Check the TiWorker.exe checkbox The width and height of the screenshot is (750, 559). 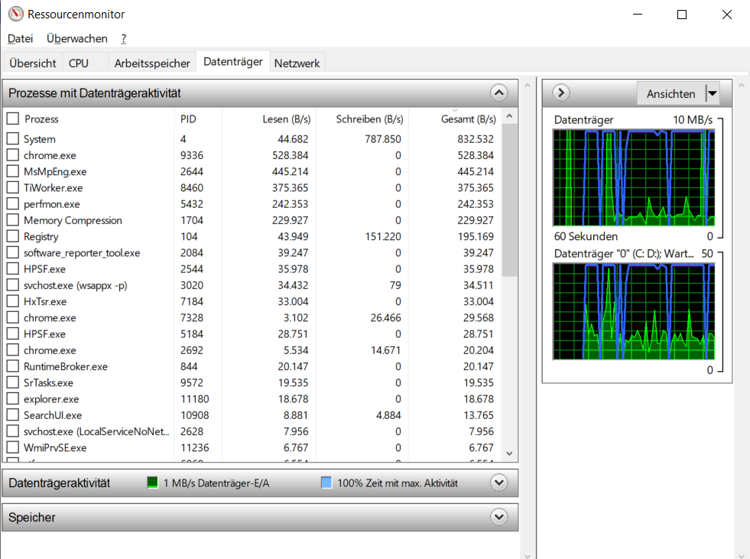pos(13,187)
